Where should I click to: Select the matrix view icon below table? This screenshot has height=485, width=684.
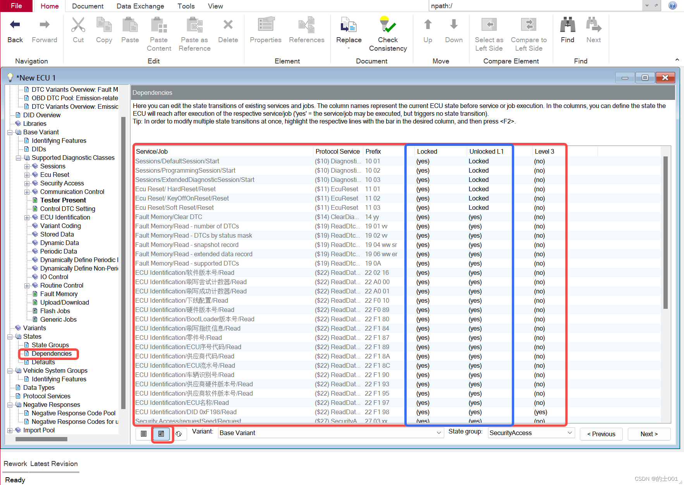click(x=161, y=434)
